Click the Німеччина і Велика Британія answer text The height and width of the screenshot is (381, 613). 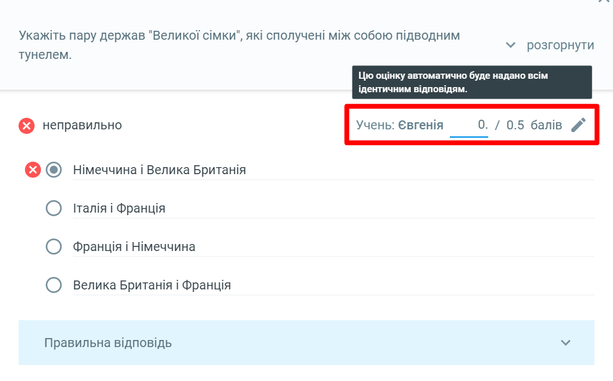(159, 170)
